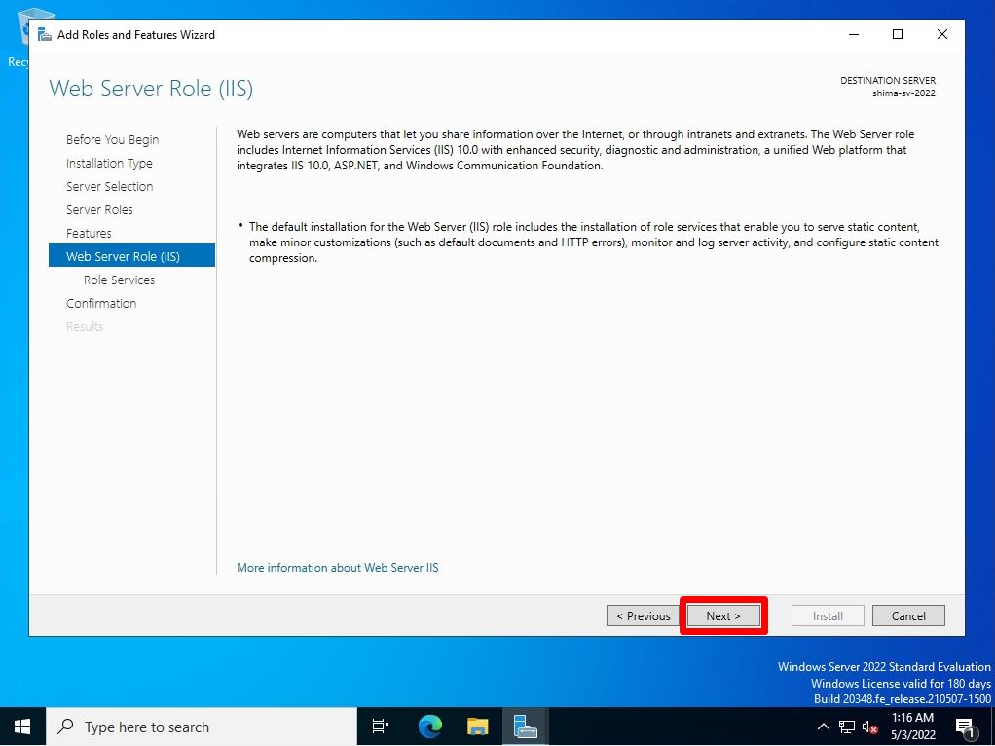The height and width of the screenshot is (746, 995).
Task: Go to the Features step
Action: pos(89,233)
